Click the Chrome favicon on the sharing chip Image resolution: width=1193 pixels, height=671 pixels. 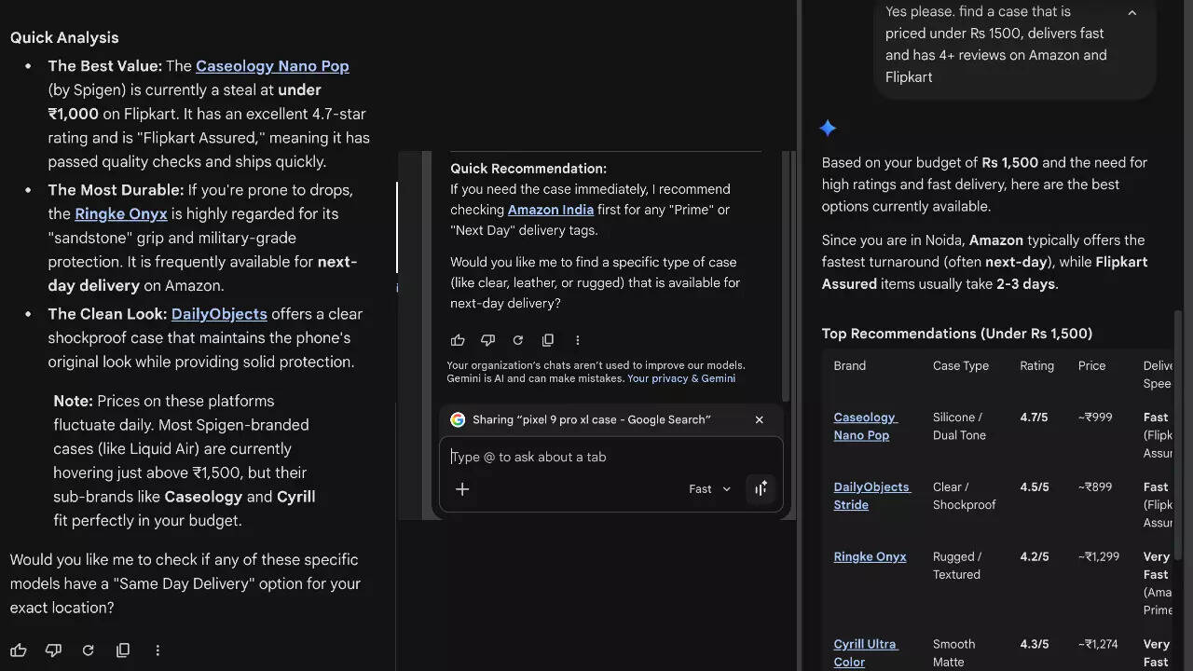(458, 419)
